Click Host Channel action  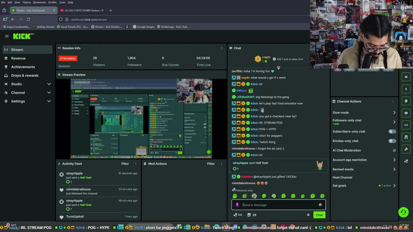[x=342, y=177]
